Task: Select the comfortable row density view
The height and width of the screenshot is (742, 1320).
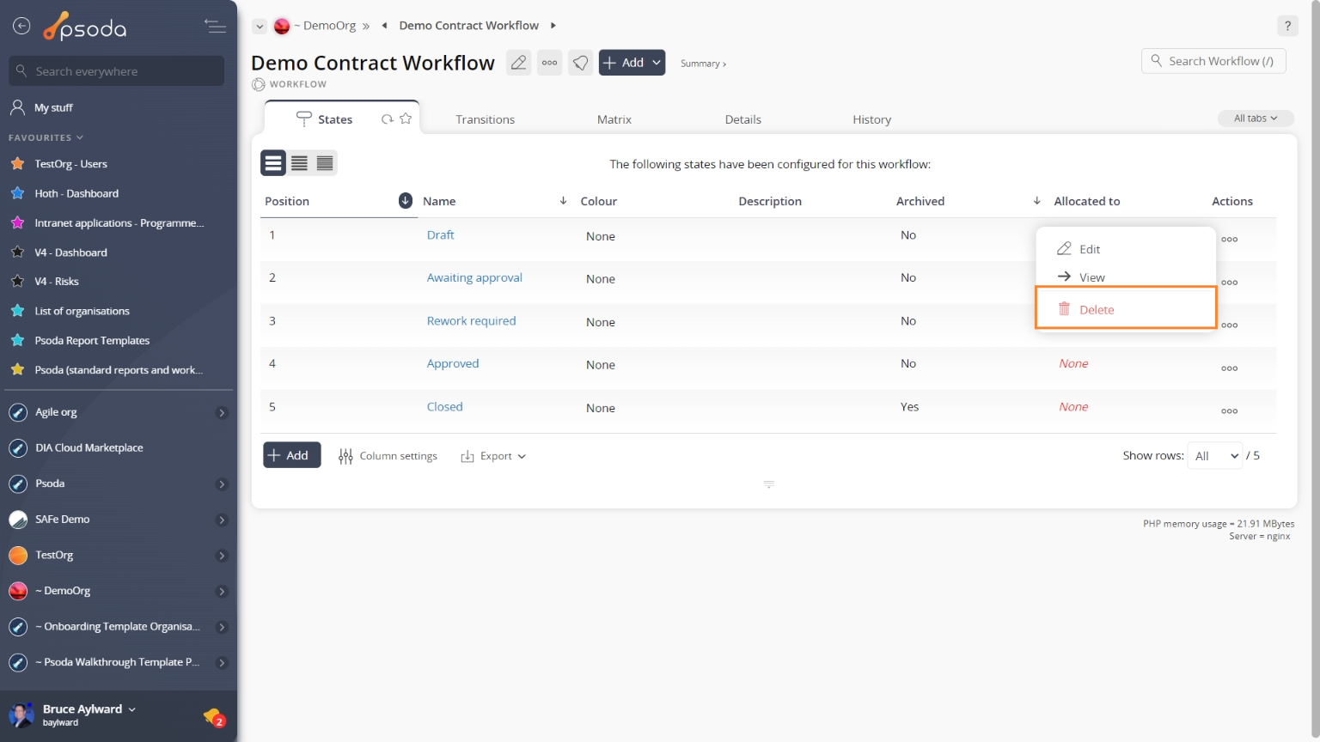Action: (x=273, y=163)
